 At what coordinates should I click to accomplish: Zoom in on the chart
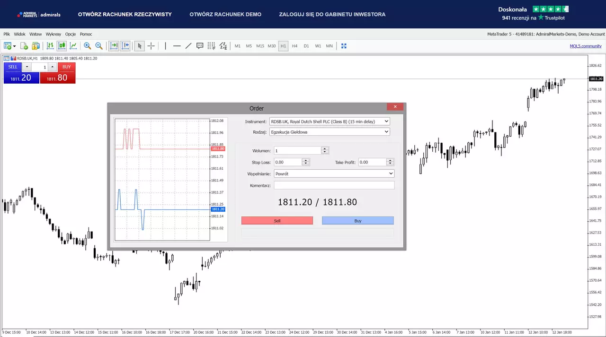pyautogui.click(x=87, y=46)
